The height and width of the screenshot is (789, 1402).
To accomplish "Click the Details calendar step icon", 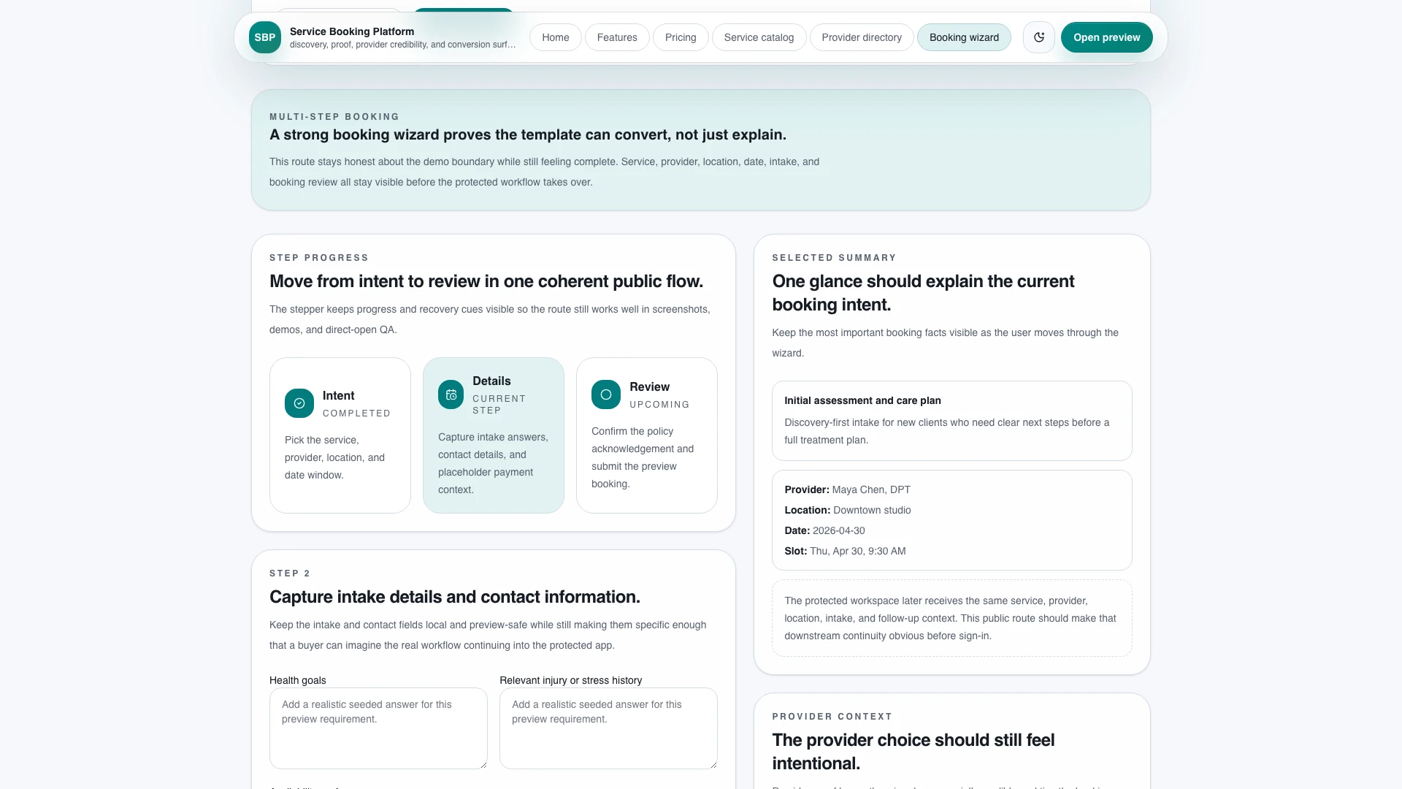I will (451, 394).
